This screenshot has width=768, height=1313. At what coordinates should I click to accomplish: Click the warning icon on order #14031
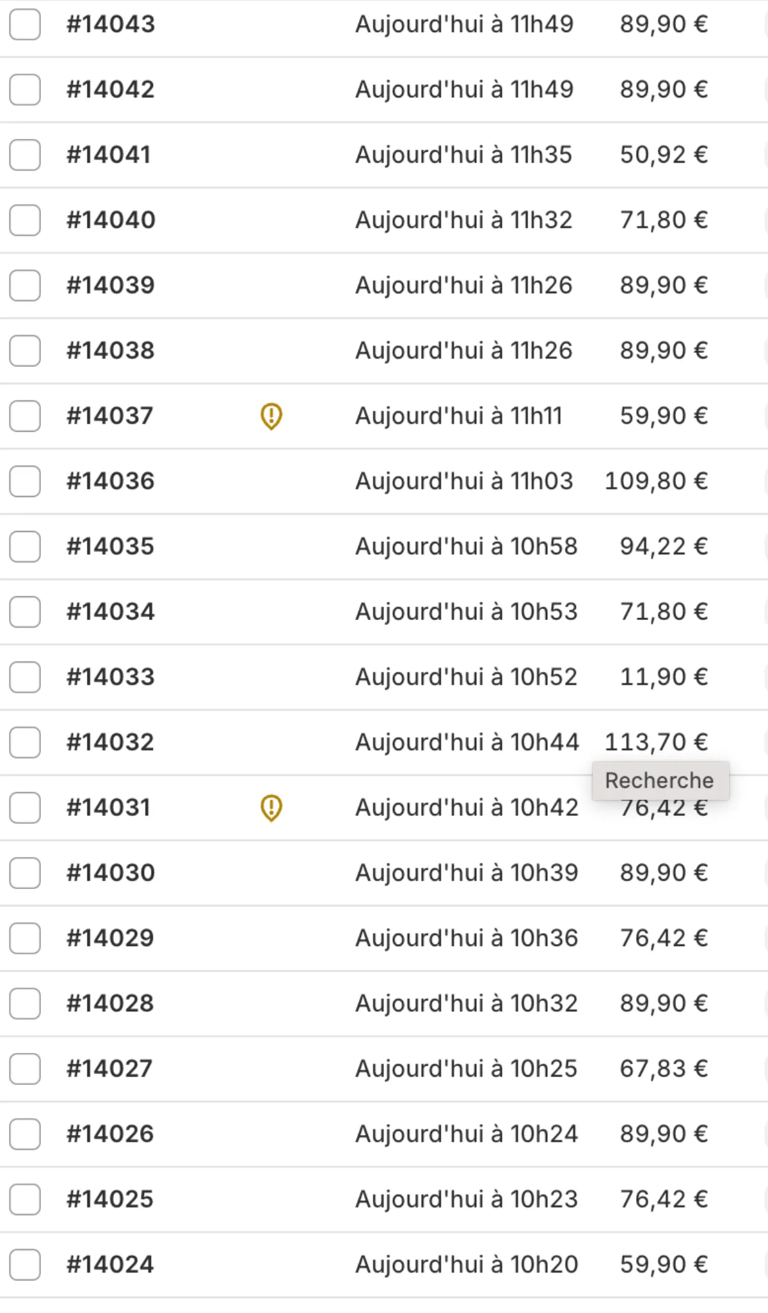(x=271, y=808)
